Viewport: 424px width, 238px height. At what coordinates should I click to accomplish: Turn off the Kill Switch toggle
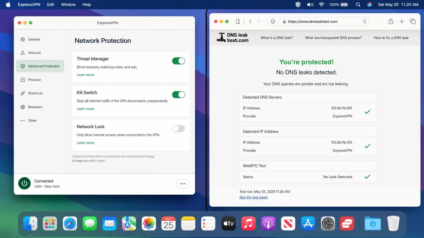coord(178,94)
